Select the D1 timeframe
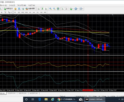 point(38,12)
